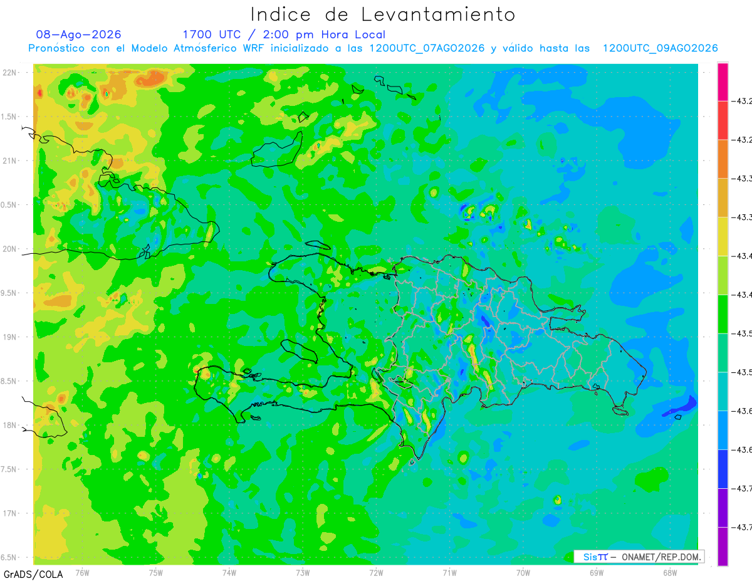Click the '20N' latitude label
Image resolution: width=752 pixels, height=581 pixels.
coord(9,249)
